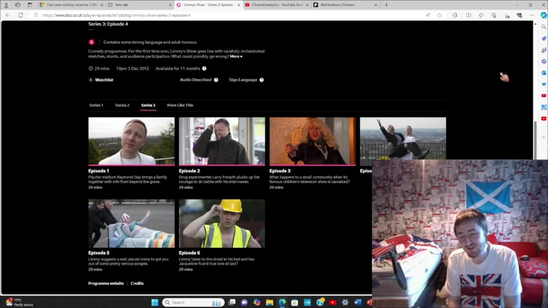Click the page vertical scrollbar thumb
548x308 pixels.
[535, 140]
